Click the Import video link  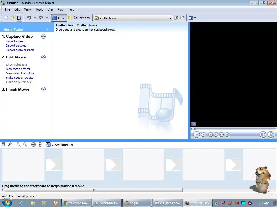point(15,41)
